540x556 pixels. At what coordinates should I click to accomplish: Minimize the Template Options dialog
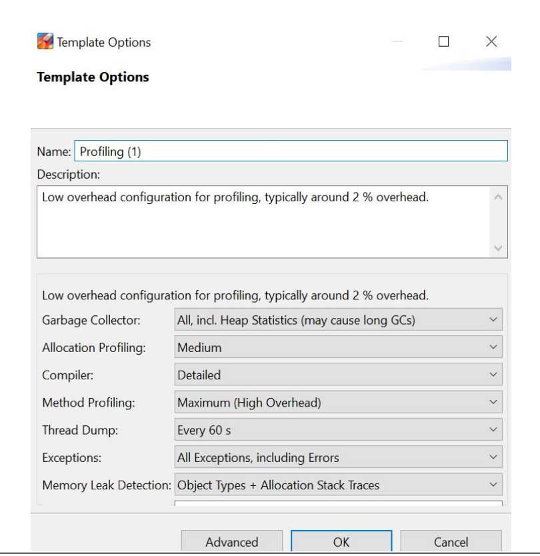click(x=397, y=41)
